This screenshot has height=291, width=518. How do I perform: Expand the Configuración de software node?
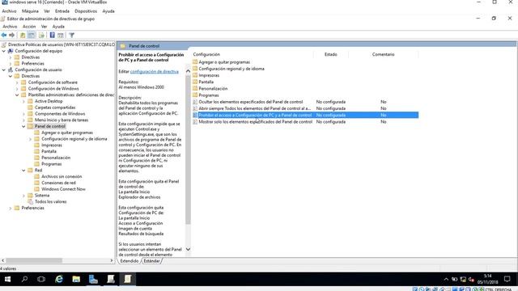point(17,82)
